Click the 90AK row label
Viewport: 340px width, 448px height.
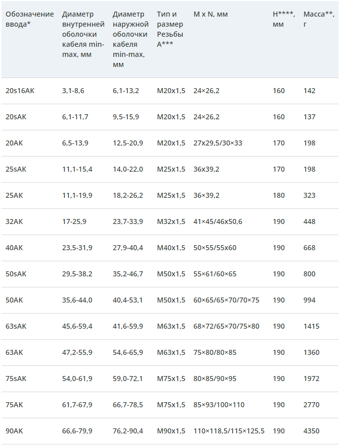[x=14, y=431]
